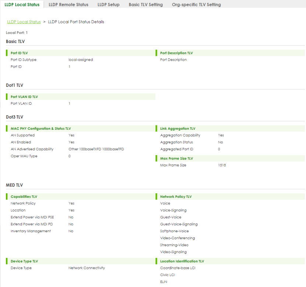Viewport: 306px width, 287px height.
Task: Click the Network Connectivity device type value
Action: pos(87,268)
